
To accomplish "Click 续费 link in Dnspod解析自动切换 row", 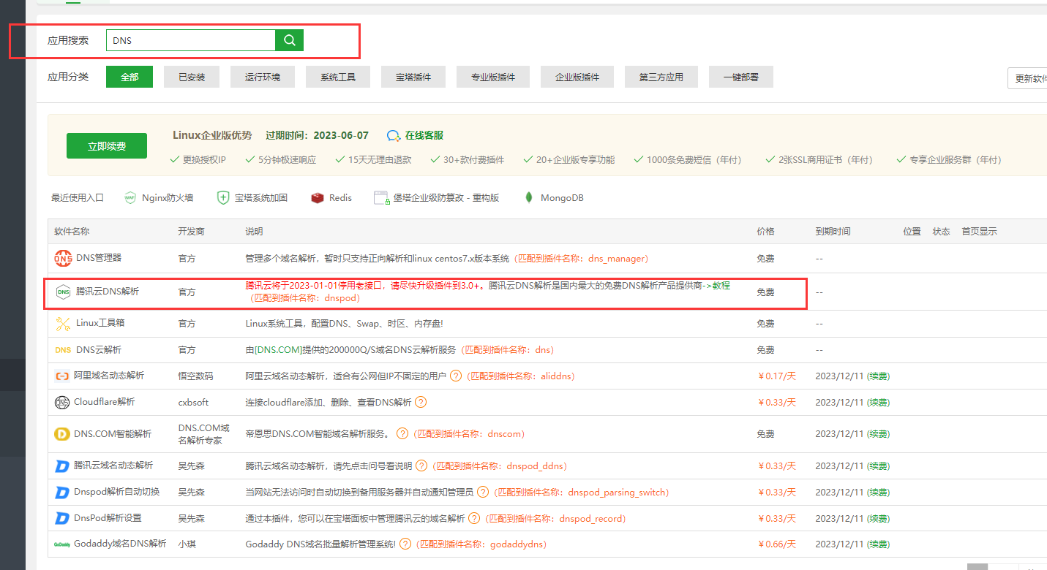I will point(878,493).
